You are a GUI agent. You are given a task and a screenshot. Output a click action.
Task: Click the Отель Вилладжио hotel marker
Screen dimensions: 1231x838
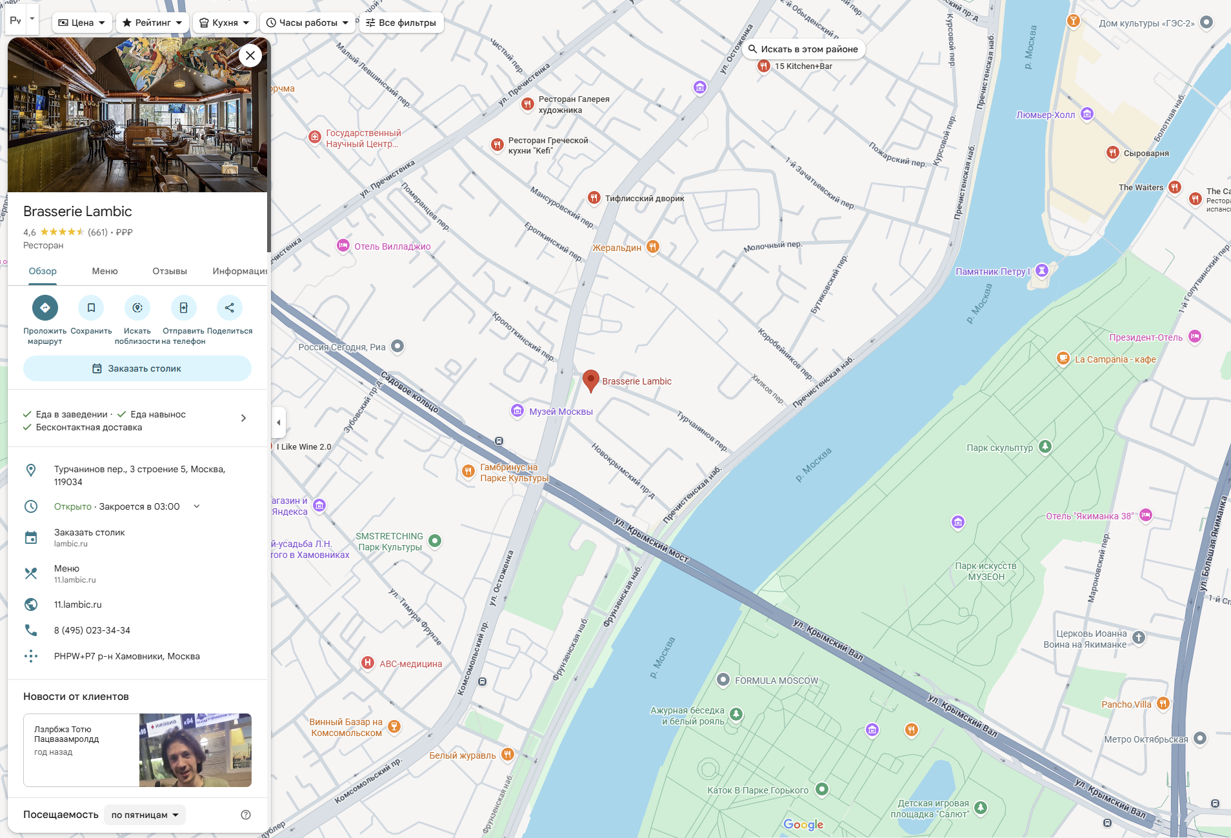343,246
